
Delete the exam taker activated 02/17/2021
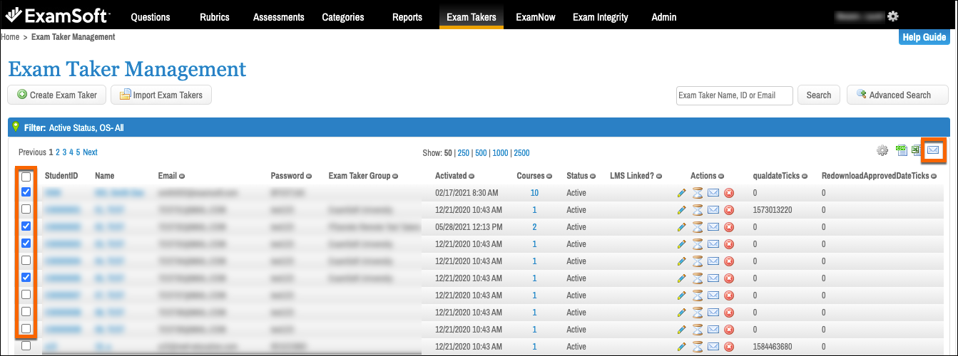pyautogui.click(x=729, y=193)
